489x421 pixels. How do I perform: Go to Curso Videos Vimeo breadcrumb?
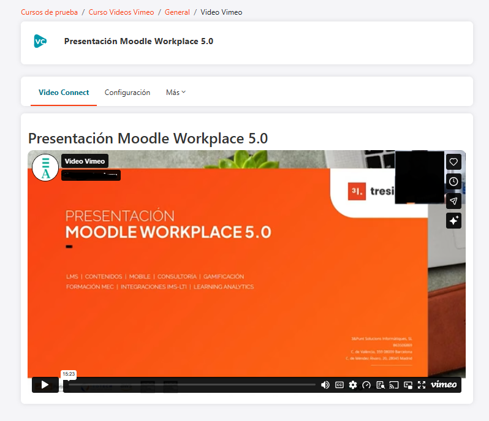[121, 12]
